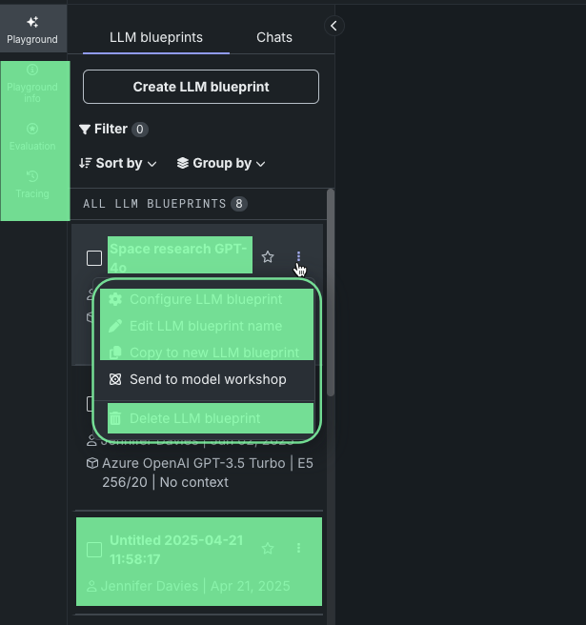This screenshot has width=586, height=625.
Task: Switch to the LLM blueprints tab
Action: point(156,37)
